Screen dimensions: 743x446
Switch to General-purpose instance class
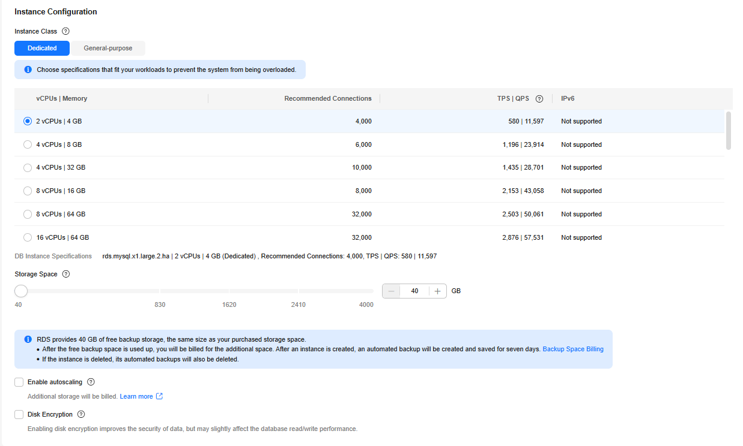108,48
